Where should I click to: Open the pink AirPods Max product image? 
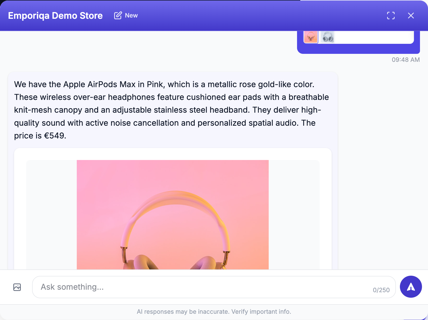[x=173, y=215]
